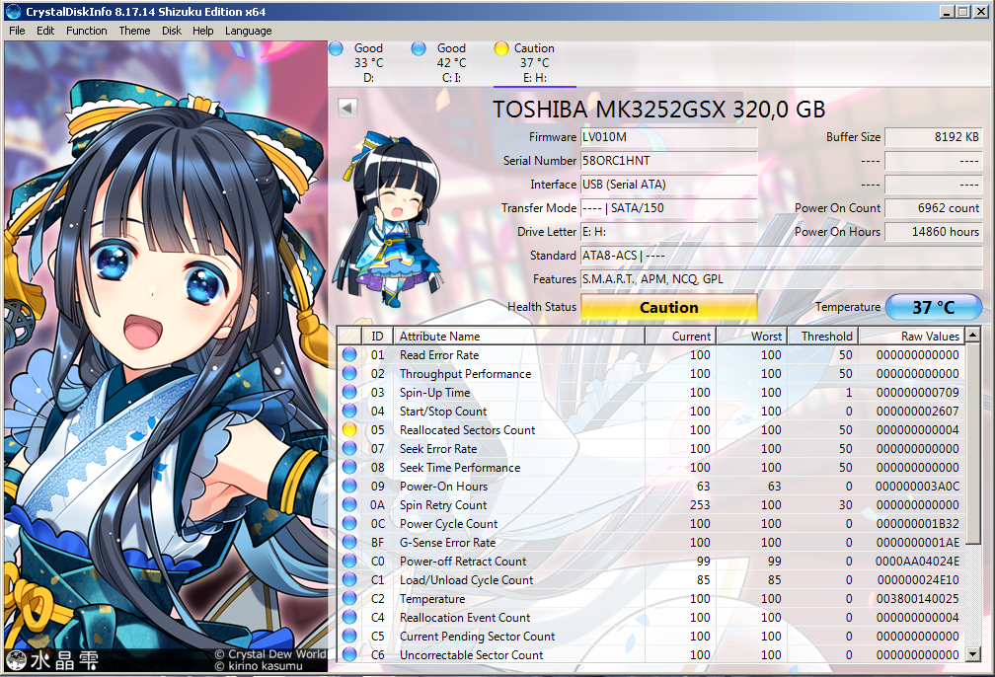Click the Drive Letter field E: H:
This screenshot has width=995, height=677.
pyautogui.click(x=669, y=232)
